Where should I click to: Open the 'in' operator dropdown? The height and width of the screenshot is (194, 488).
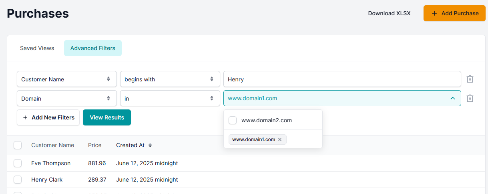(x=170, y=98)
